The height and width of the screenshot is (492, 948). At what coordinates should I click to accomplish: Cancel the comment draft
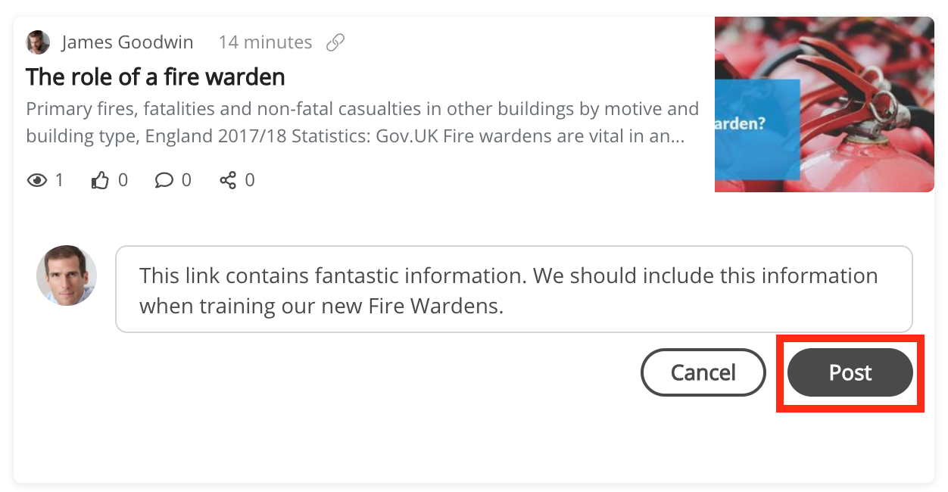(703, 372)
